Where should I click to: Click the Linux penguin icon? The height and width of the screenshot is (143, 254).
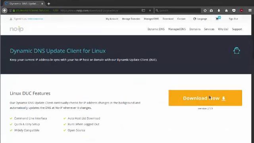[x=237, y=50]
